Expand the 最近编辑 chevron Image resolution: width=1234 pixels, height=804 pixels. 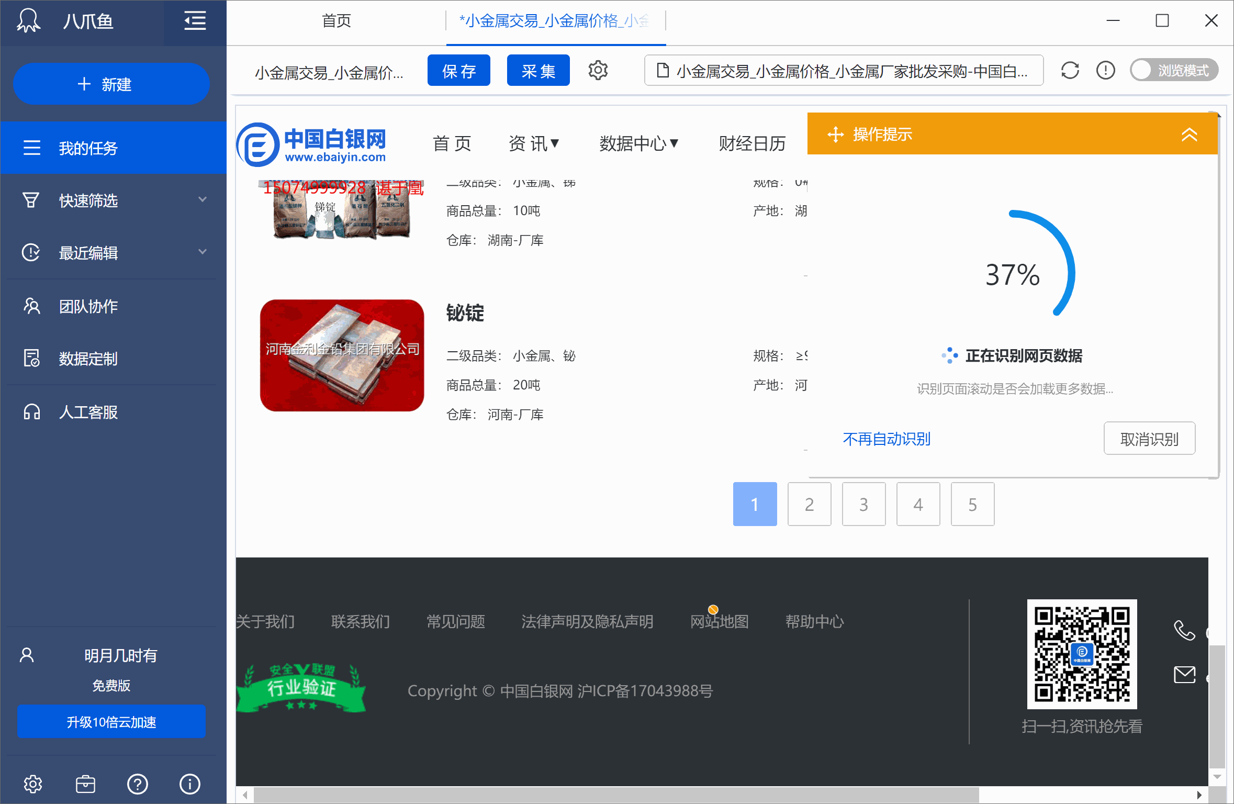[203, 252]
